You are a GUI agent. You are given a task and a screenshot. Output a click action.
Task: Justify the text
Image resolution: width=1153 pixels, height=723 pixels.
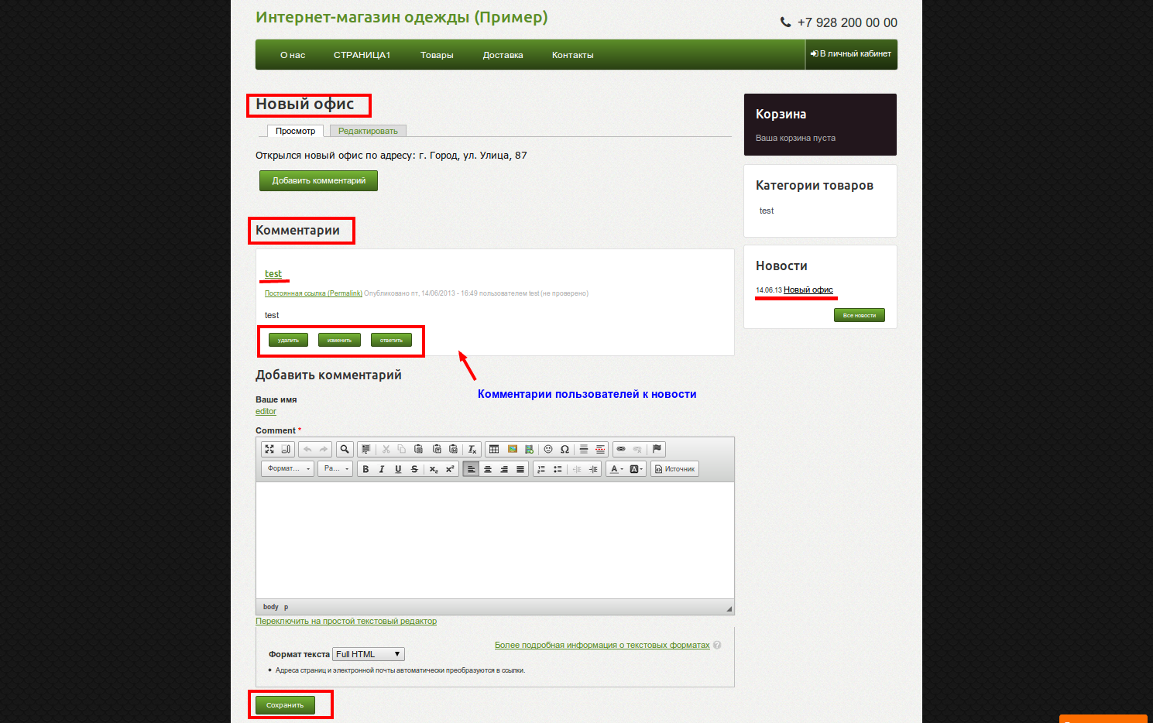pos(520,469)
